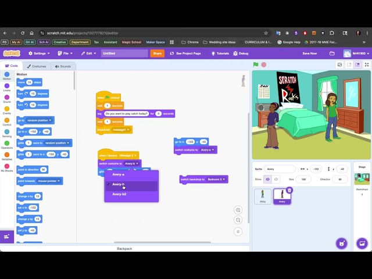Image resolution: width=372 pixels, height=279 pixels.
Task: Click the sprite Size field
Action: 303,180
